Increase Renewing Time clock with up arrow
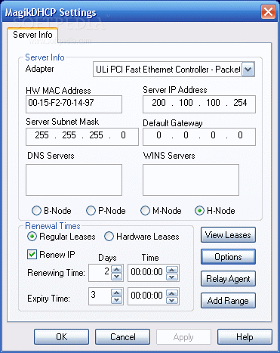 (x=172, y=269)
